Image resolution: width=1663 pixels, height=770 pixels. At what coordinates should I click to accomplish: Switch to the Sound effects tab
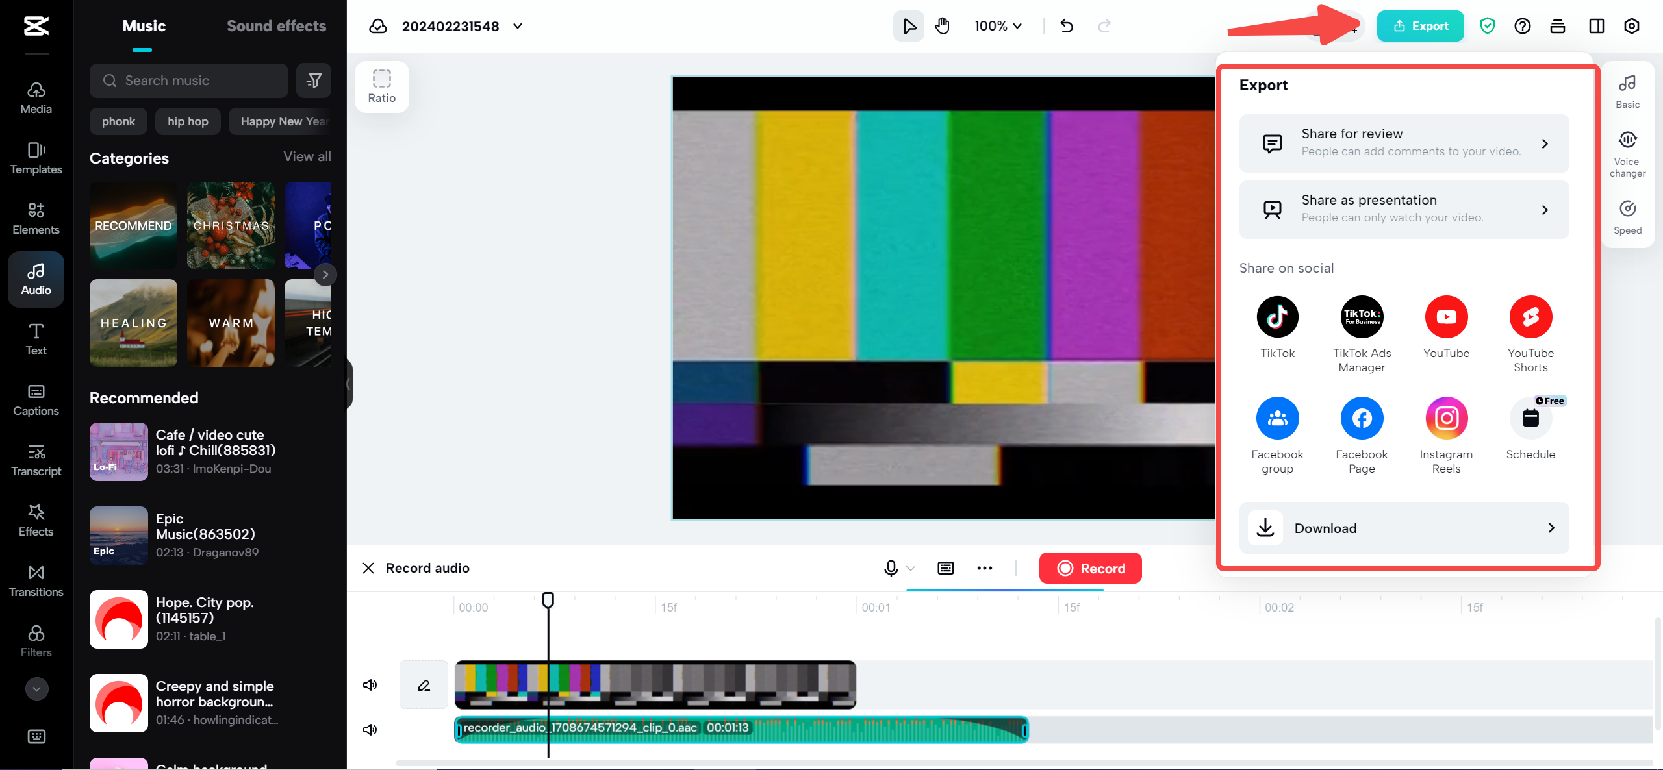276,25
